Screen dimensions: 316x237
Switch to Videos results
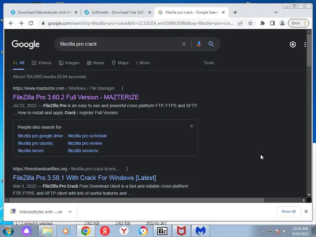point(42,63)
